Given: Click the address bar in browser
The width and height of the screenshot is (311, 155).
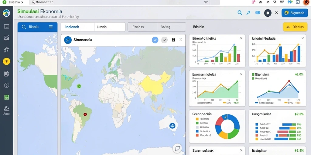Looking at the screenshot, I should [x=119, y=2].
